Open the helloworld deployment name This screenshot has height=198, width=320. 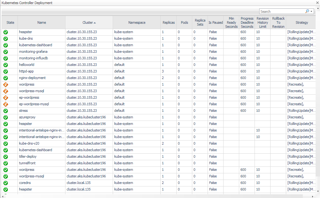pos(27,65)
